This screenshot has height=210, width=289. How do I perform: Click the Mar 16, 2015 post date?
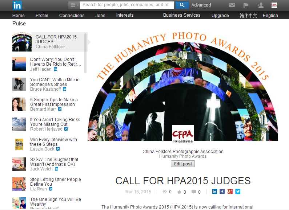138,192
